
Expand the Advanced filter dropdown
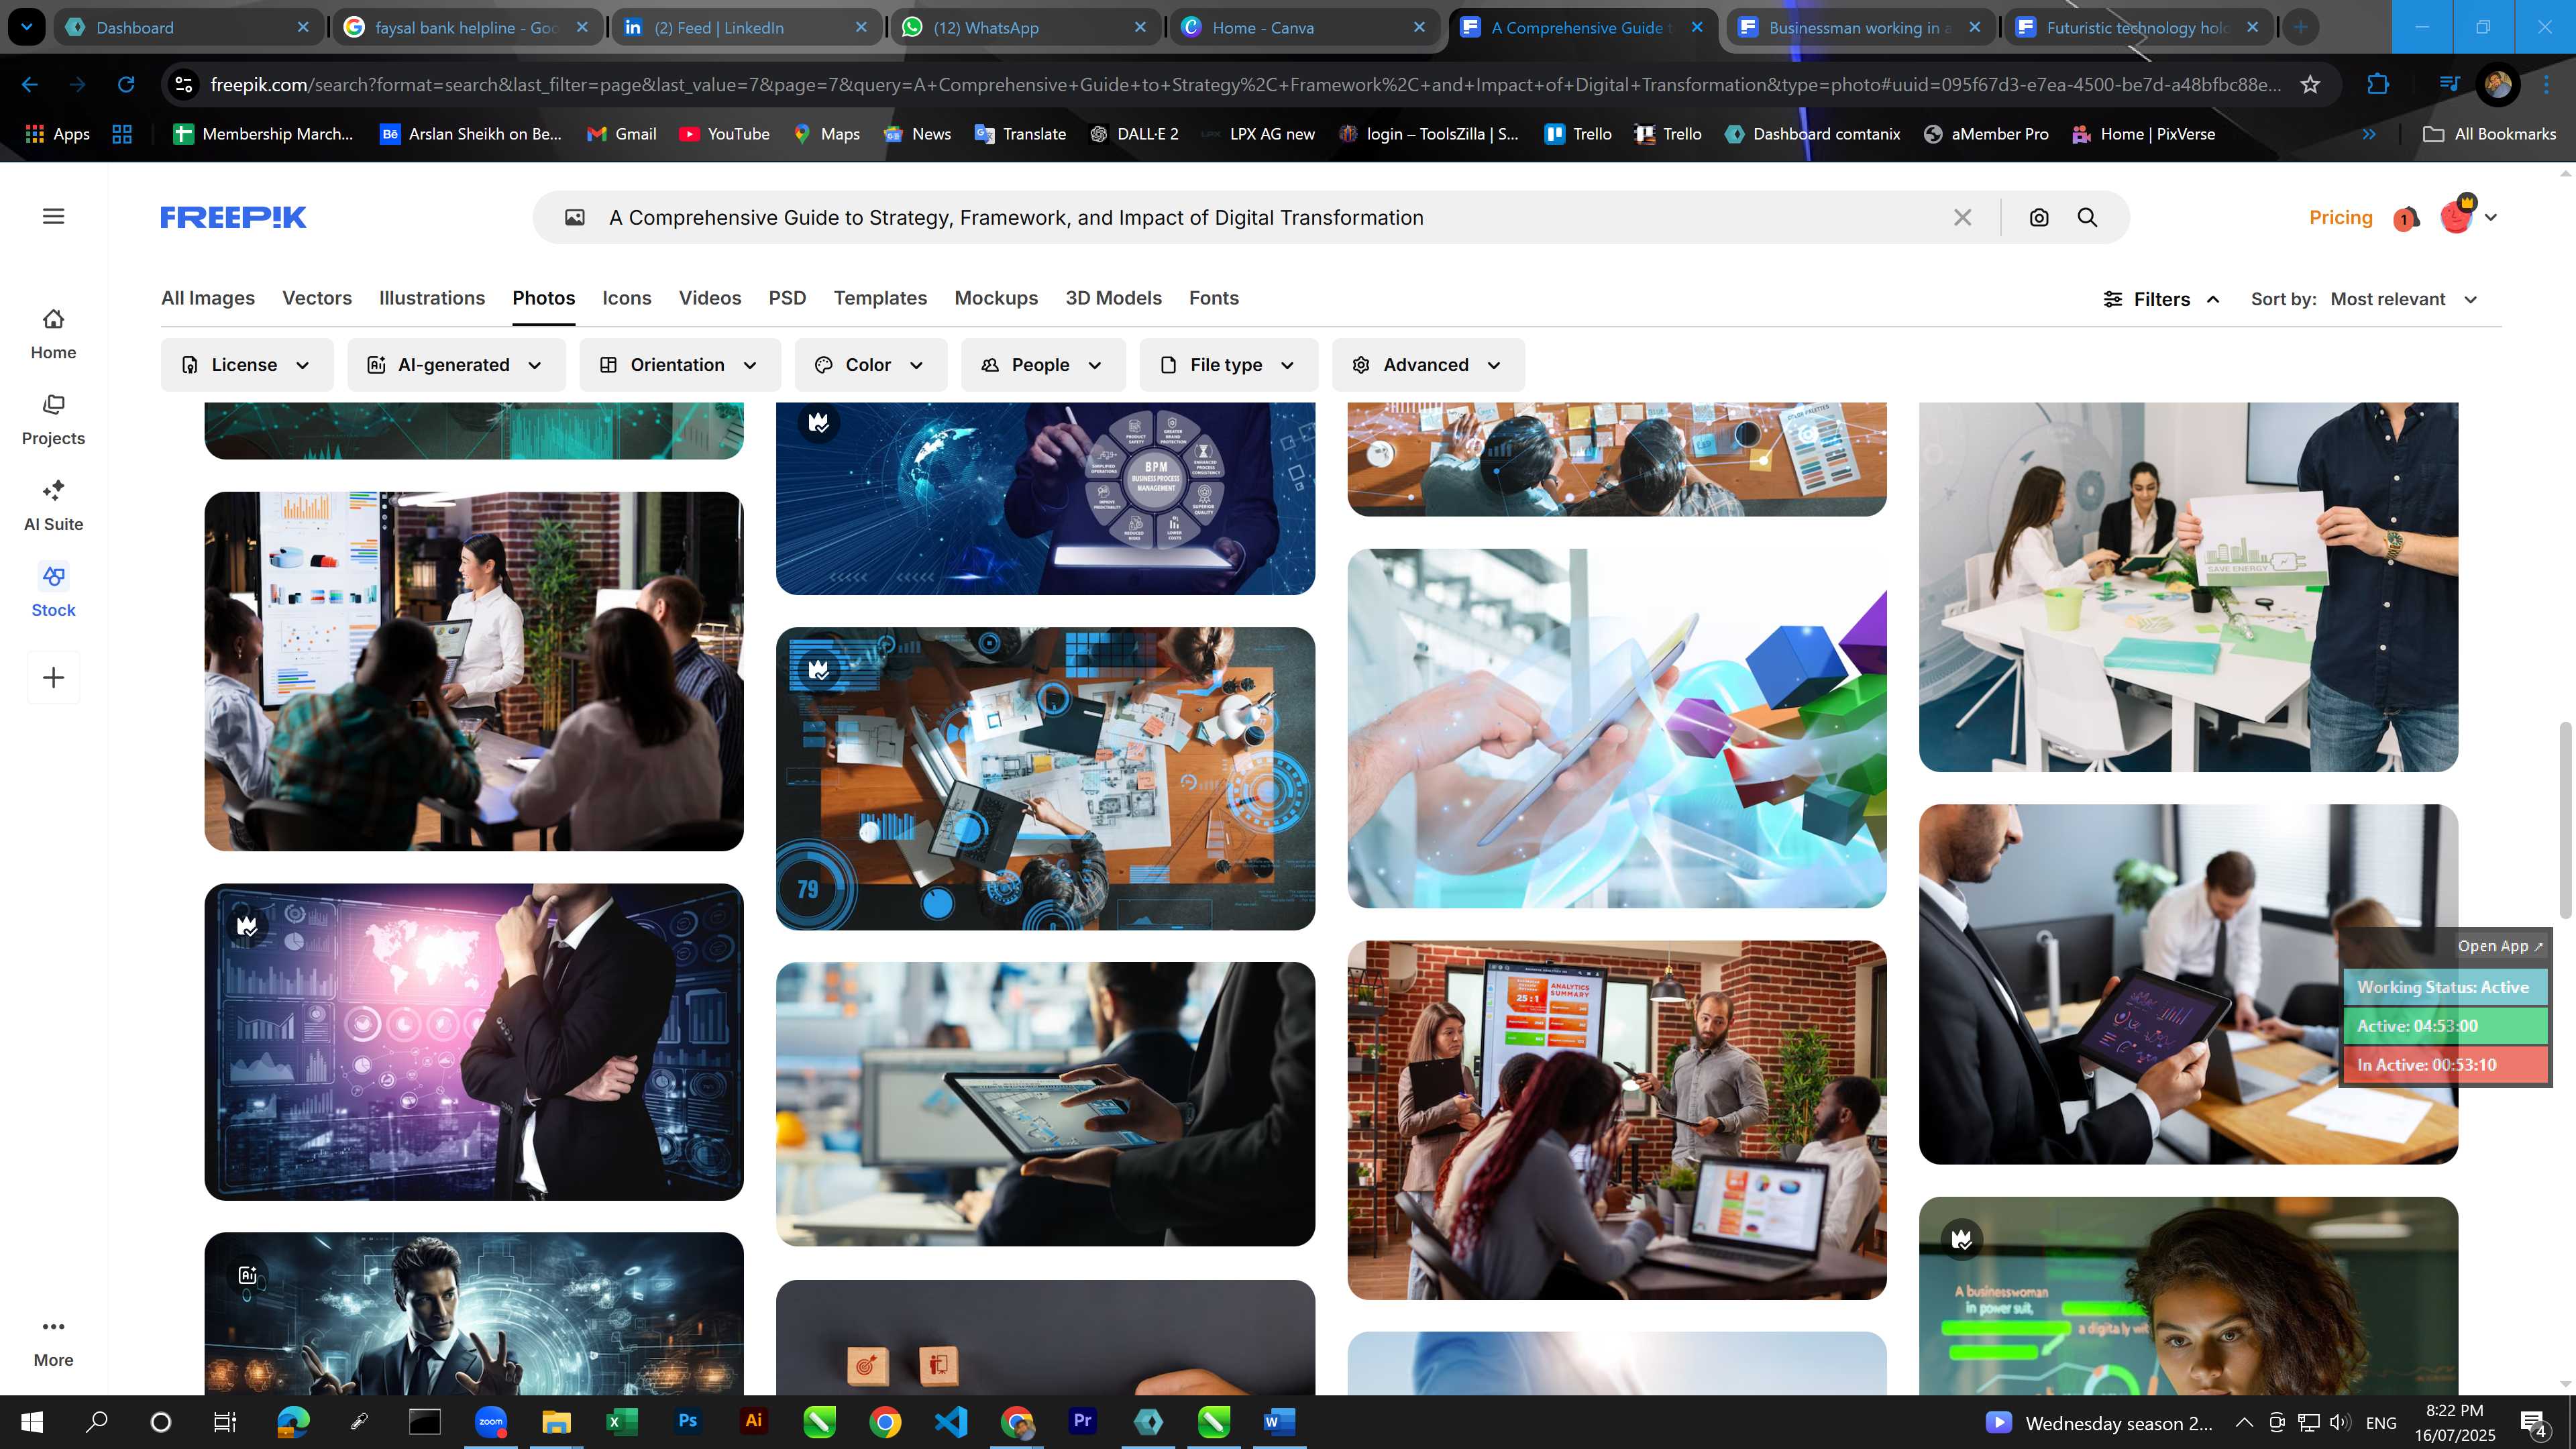(x=1428, y=365)
